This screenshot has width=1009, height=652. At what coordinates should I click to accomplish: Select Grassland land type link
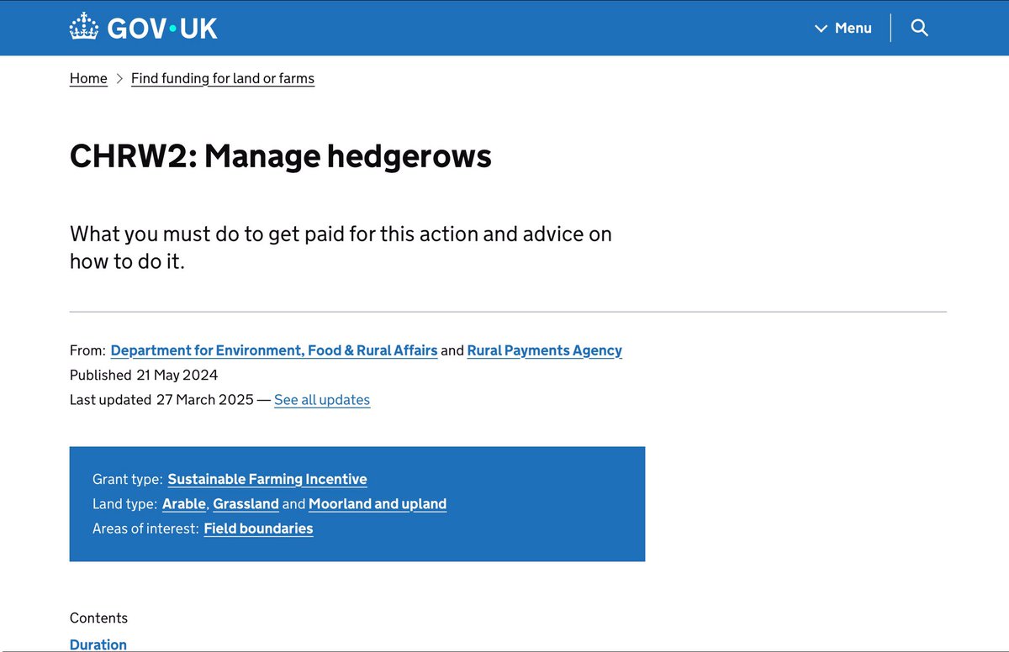(246, 504)
